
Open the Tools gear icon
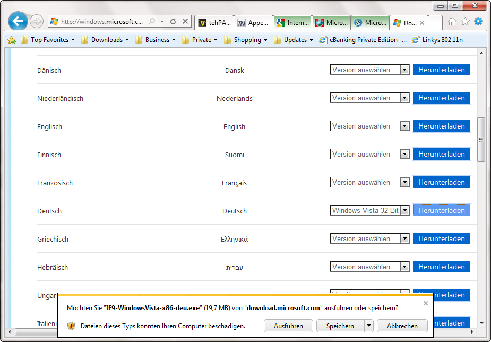point(478,22)
